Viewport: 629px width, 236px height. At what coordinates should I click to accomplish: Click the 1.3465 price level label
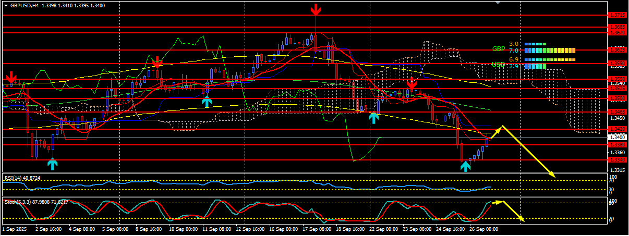pos(618,112)
